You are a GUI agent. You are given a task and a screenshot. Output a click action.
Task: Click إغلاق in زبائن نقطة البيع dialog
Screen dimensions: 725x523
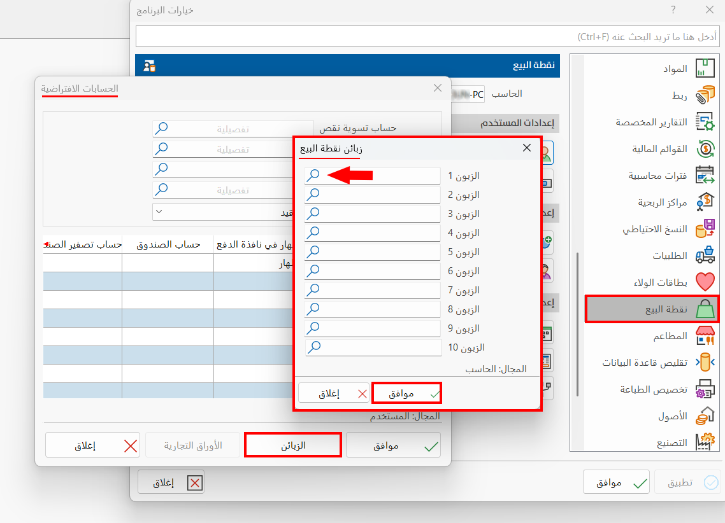(x=334, y=393)
